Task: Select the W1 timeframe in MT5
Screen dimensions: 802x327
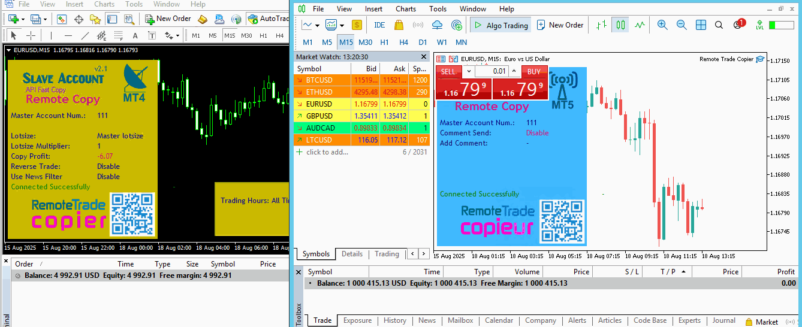Action: pos(442,43)
